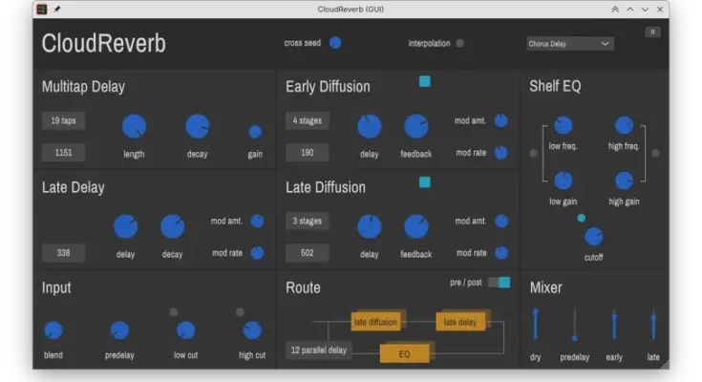Screen dimensions: 702x382
Task: Click the Shelf EQ low freq. knob
Action: (x=564, y=125)
